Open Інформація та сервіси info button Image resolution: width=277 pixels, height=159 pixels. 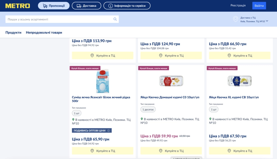click(127, 6)
